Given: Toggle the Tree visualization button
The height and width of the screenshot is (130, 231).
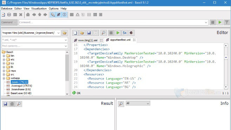Looking at the screenshot, I should tap(78, 15).
